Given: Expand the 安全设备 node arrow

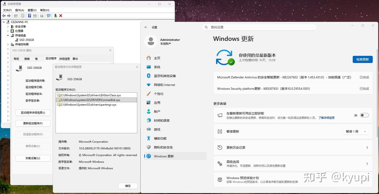Looking at the screenshot, I should click(8, 27).
